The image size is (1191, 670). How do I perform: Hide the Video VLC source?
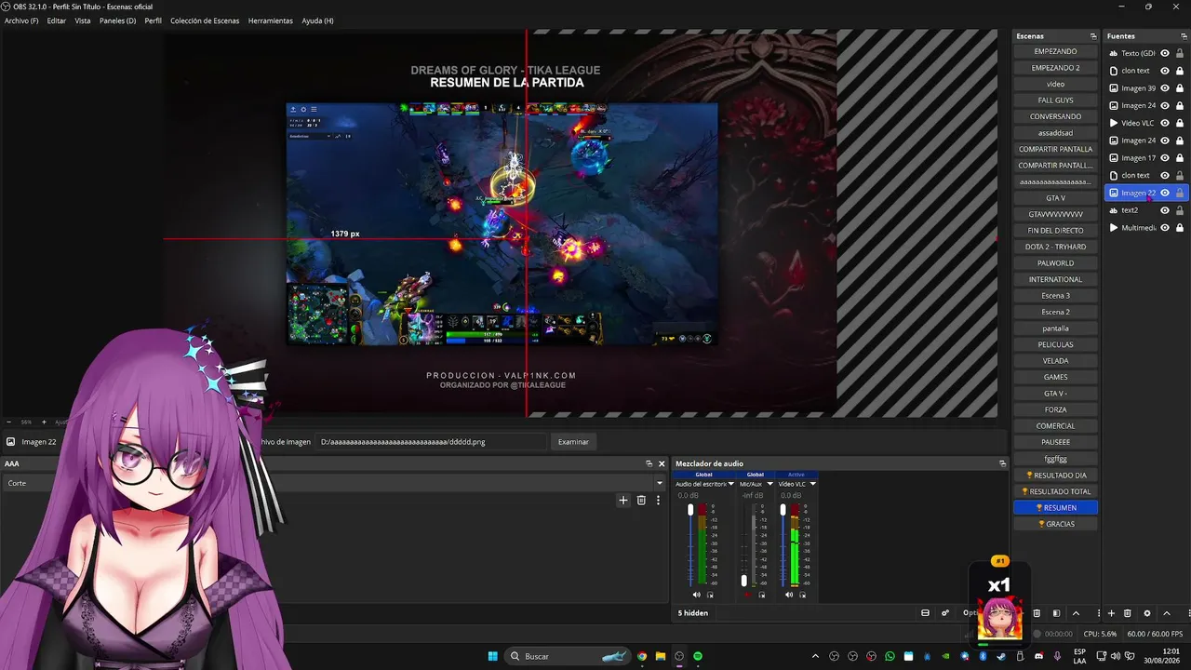pos(1165,123)
